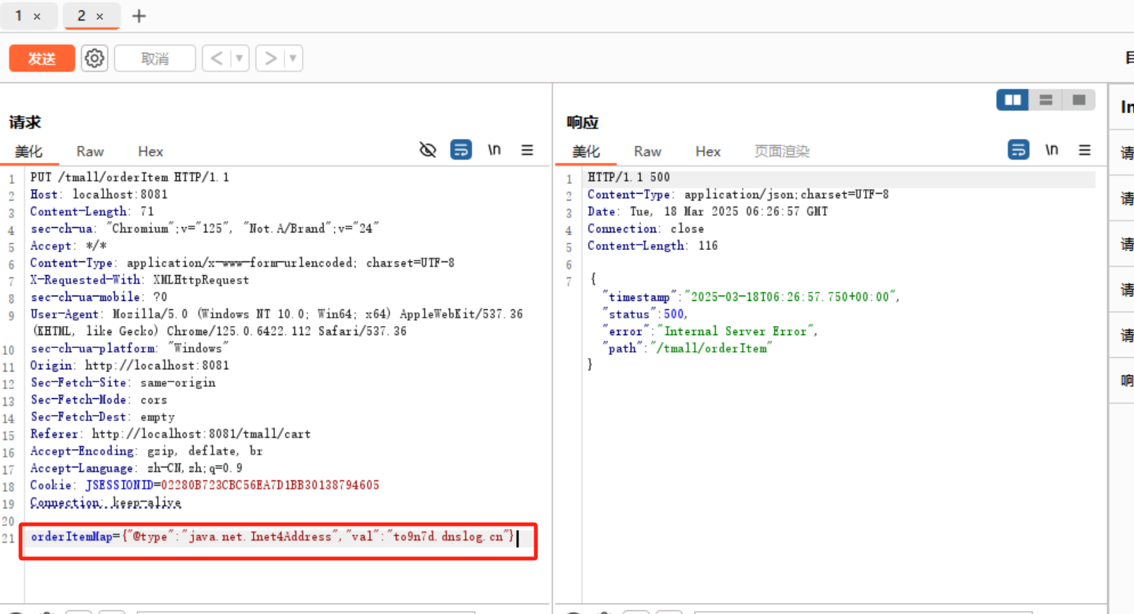This screenshot has width=1134, height=614.
Task: Go to next request with right arrow
Action: coord(270,59)
